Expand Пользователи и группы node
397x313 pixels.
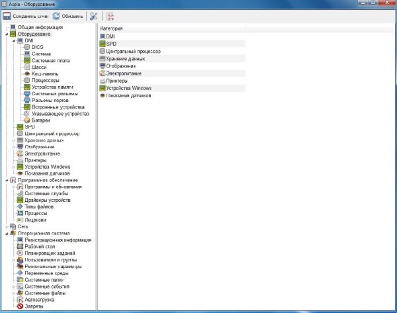click(14, 260)
